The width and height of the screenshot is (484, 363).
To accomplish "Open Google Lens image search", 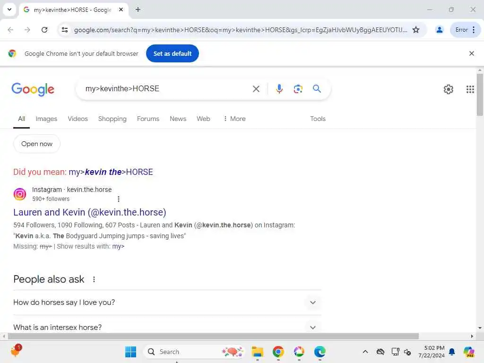I will point(298,89).
